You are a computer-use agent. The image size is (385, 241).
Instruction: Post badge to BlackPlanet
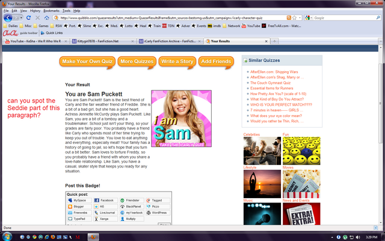132,207
